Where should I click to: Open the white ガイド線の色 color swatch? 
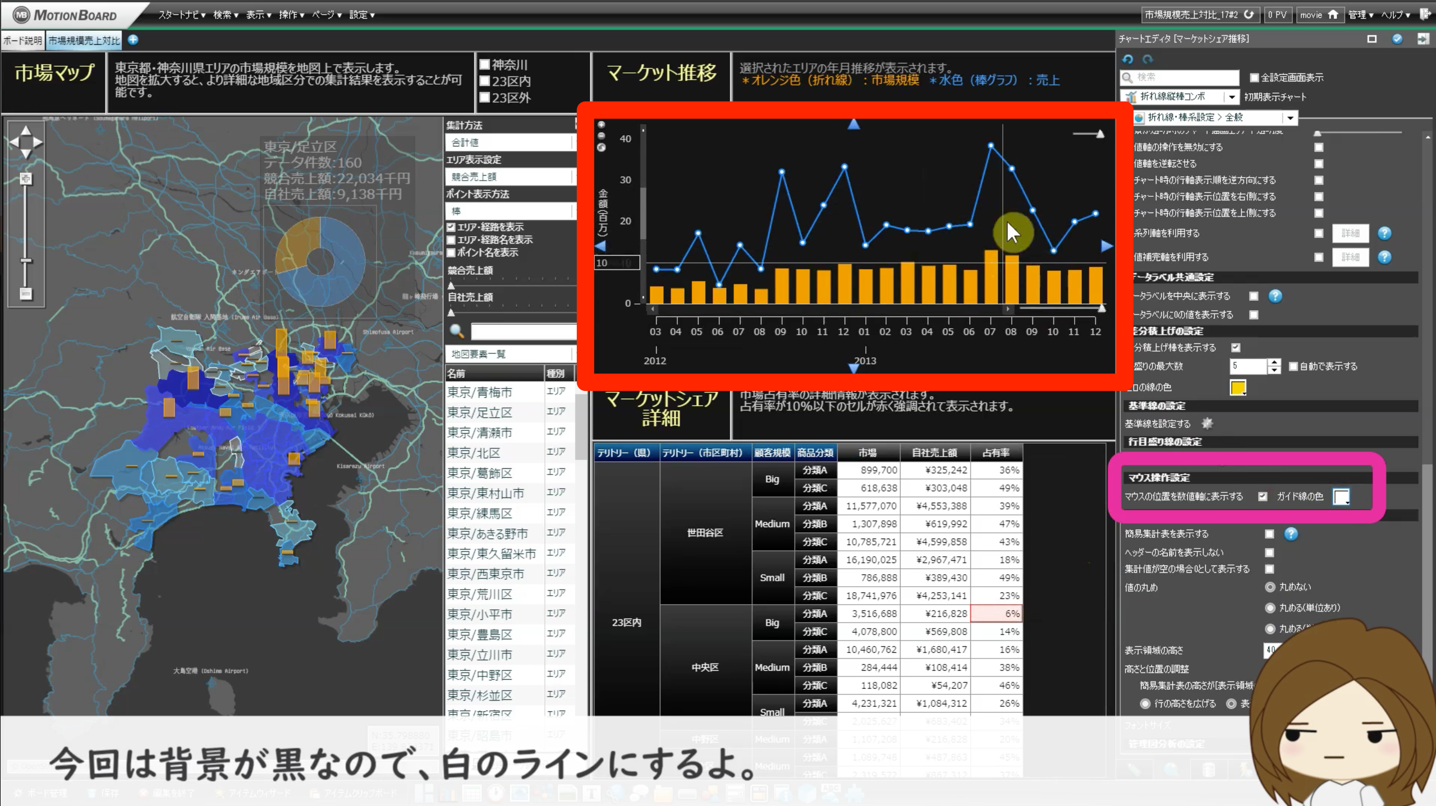(x=1341, y=496)
